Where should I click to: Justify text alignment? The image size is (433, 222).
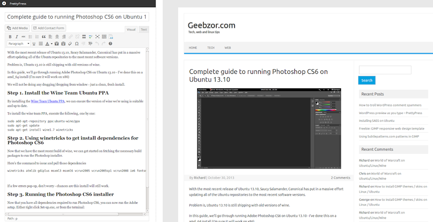40,44
